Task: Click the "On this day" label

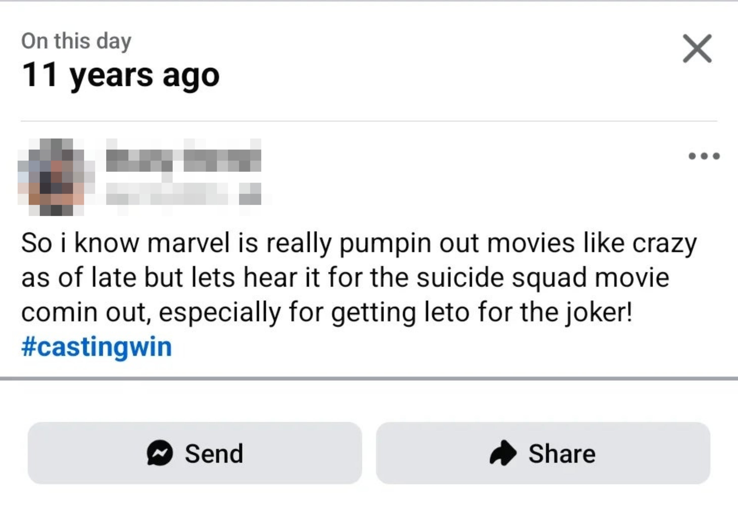Action: point(76,41)
